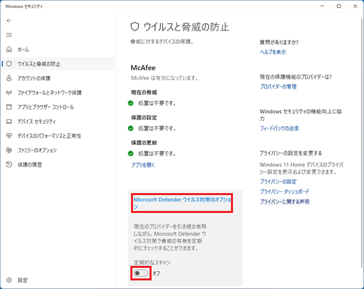Open プライバシーの設定 link

(278, 181)
